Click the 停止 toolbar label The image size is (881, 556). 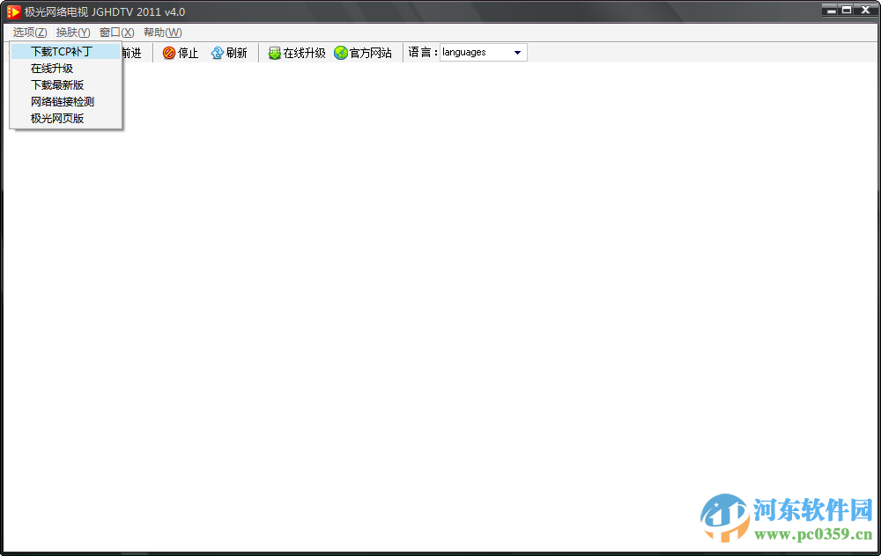coord(189,53)
